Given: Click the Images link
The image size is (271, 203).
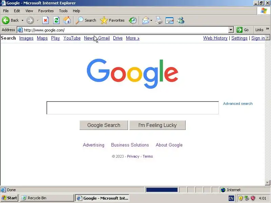Looking at the screenshot, I should (26, 38).
